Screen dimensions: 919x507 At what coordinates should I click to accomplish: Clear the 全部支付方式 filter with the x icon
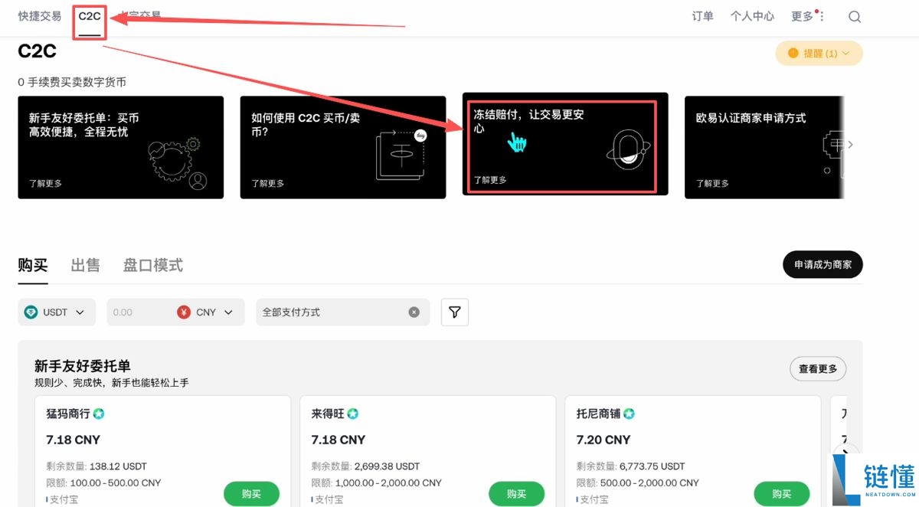tap(414, 312)
